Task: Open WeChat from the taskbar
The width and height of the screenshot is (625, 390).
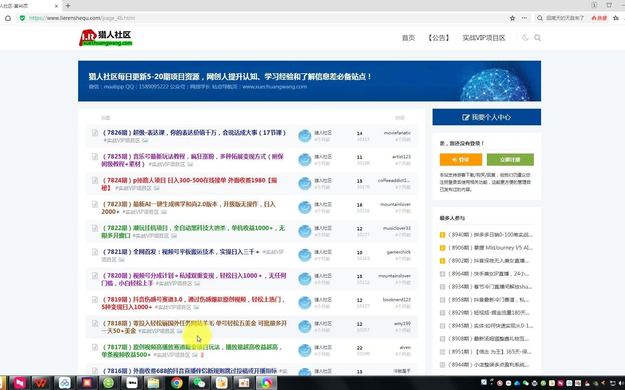Action: pos(199,383)
